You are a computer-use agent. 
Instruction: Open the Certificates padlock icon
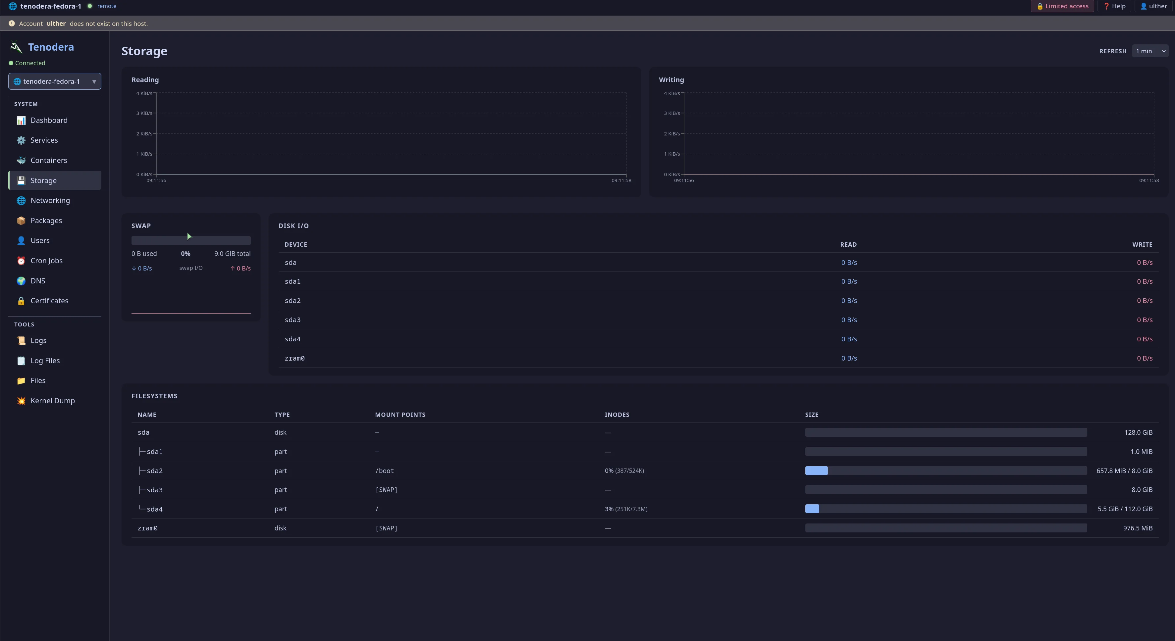point(21,301)
